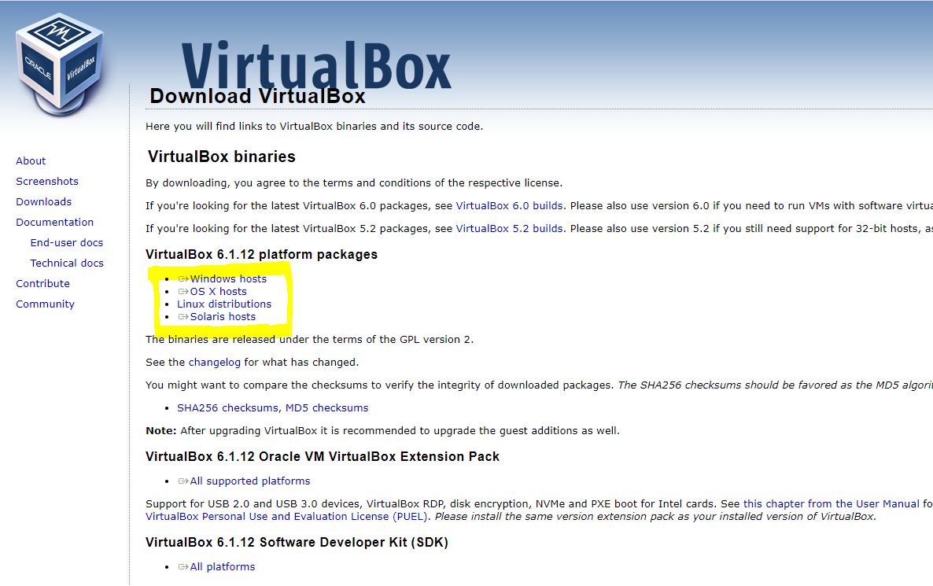The image size is (933, 586).
Task: Click the VirtualBox 6.1.12 platform packages heading
Action: click(x=262, y=255)
